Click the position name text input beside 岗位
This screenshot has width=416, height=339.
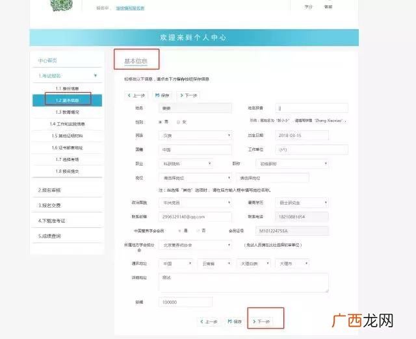273,178
